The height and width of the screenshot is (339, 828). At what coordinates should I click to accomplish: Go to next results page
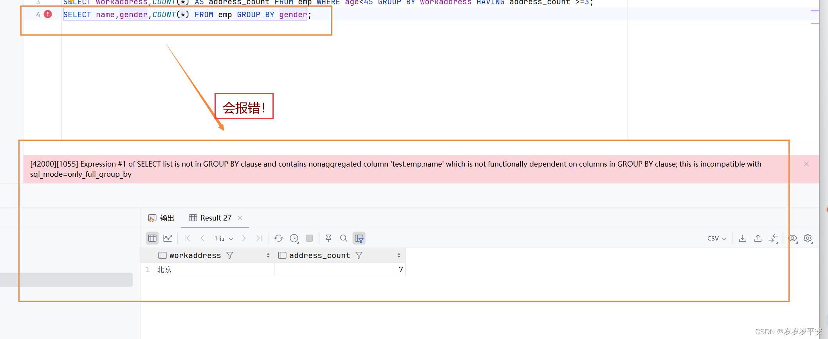(244, 238)
